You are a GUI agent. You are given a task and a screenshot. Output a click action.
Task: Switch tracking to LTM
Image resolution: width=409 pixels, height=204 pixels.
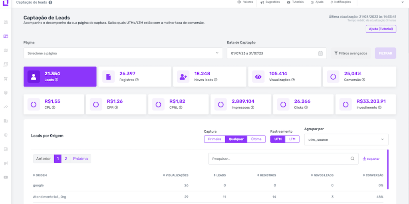point(292,139)
